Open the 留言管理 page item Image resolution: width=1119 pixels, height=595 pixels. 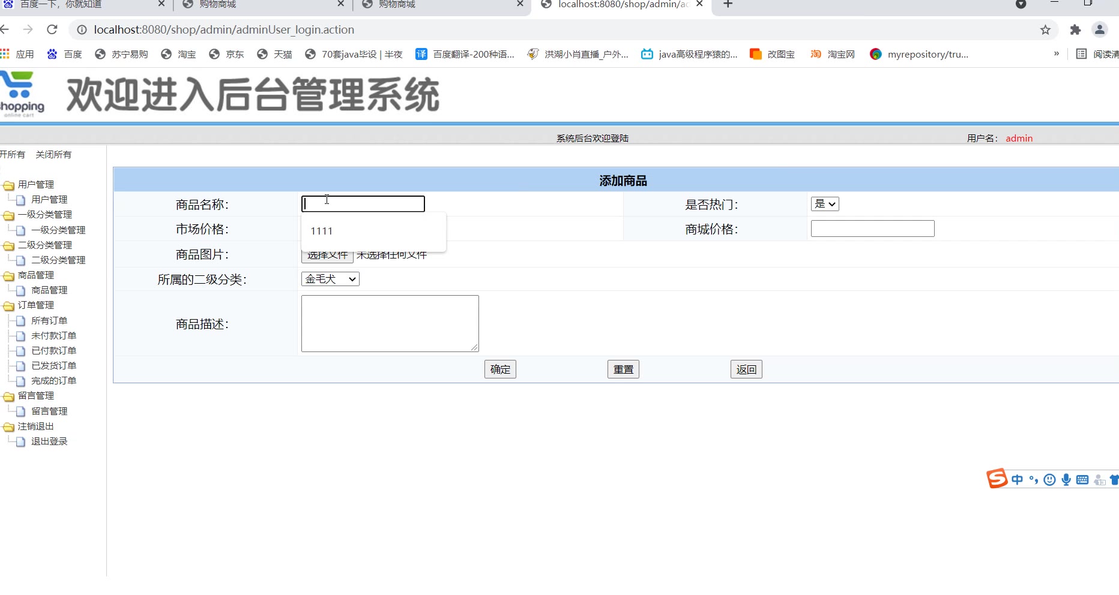pos(49,411)
